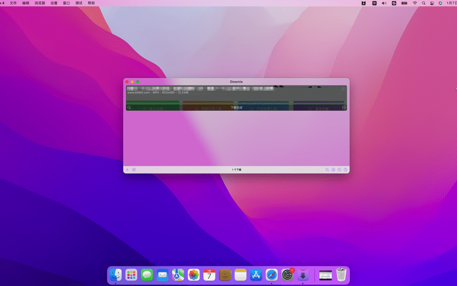This screenshot has width=457, height=286.
Task: Remove the bilibili download using its X button
Action: [344, 89]
